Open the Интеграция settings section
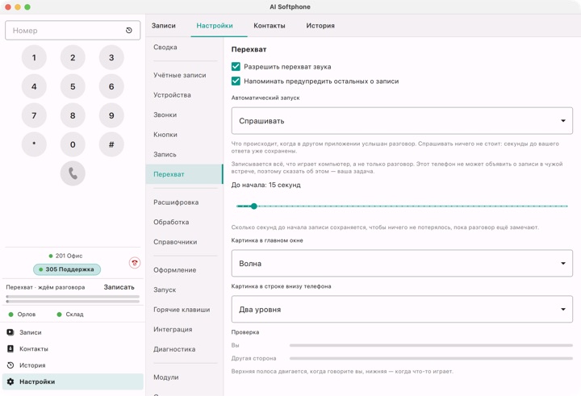 tap(184, 329)
